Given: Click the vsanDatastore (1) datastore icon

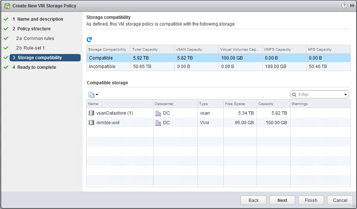Looking at the screenshot, I should pos(92,113).
